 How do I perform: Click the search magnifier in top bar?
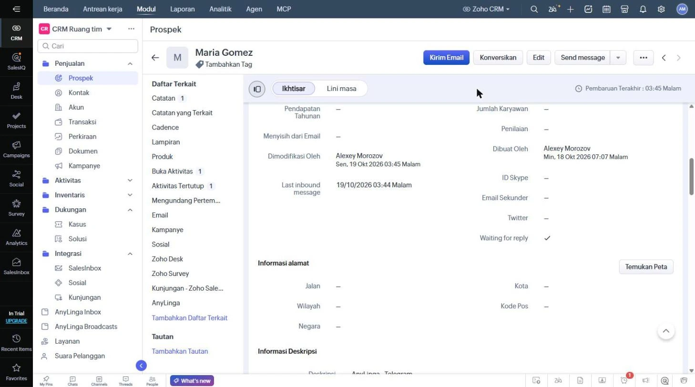[534, 9]
